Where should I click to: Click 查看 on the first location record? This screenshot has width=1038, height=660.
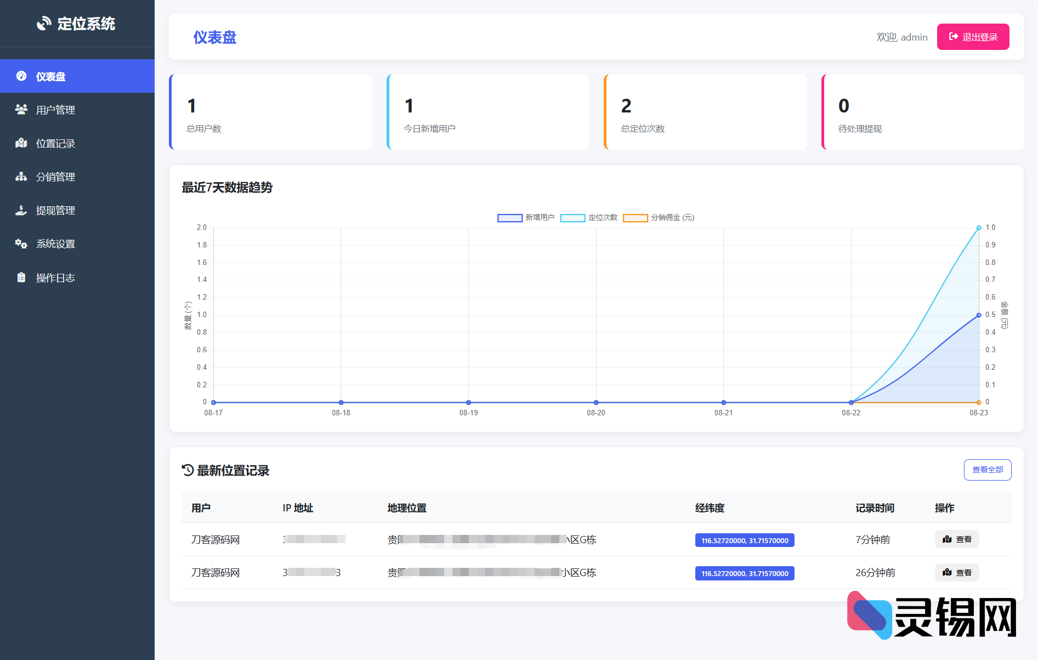click(957, 539)
